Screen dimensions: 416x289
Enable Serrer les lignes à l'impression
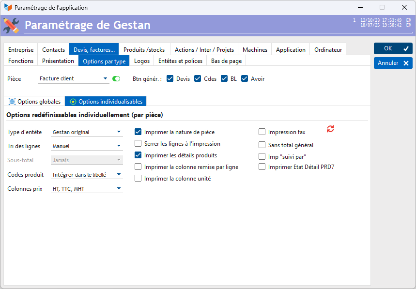click(138, 144)
